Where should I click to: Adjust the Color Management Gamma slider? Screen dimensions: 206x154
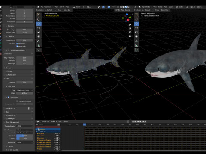pos(24,139)
